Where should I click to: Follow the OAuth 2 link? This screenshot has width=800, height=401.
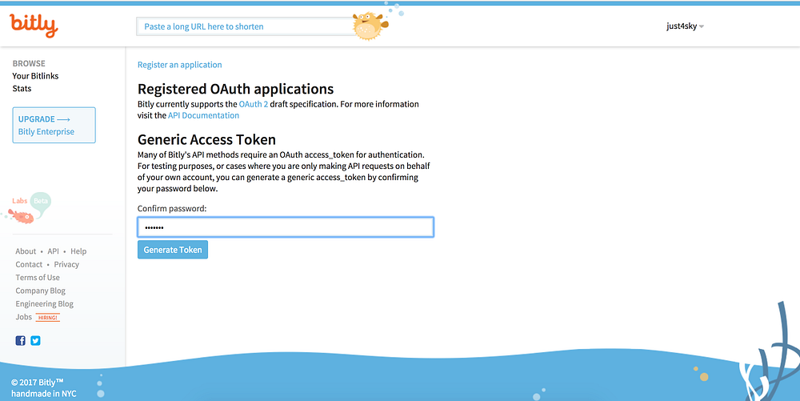pos(254,104)
